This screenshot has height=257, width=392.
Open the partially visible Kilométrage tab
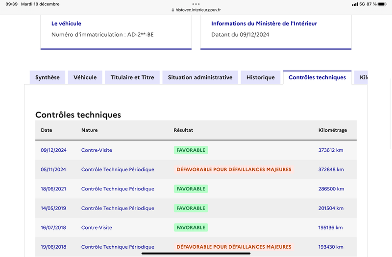point(361,77)
